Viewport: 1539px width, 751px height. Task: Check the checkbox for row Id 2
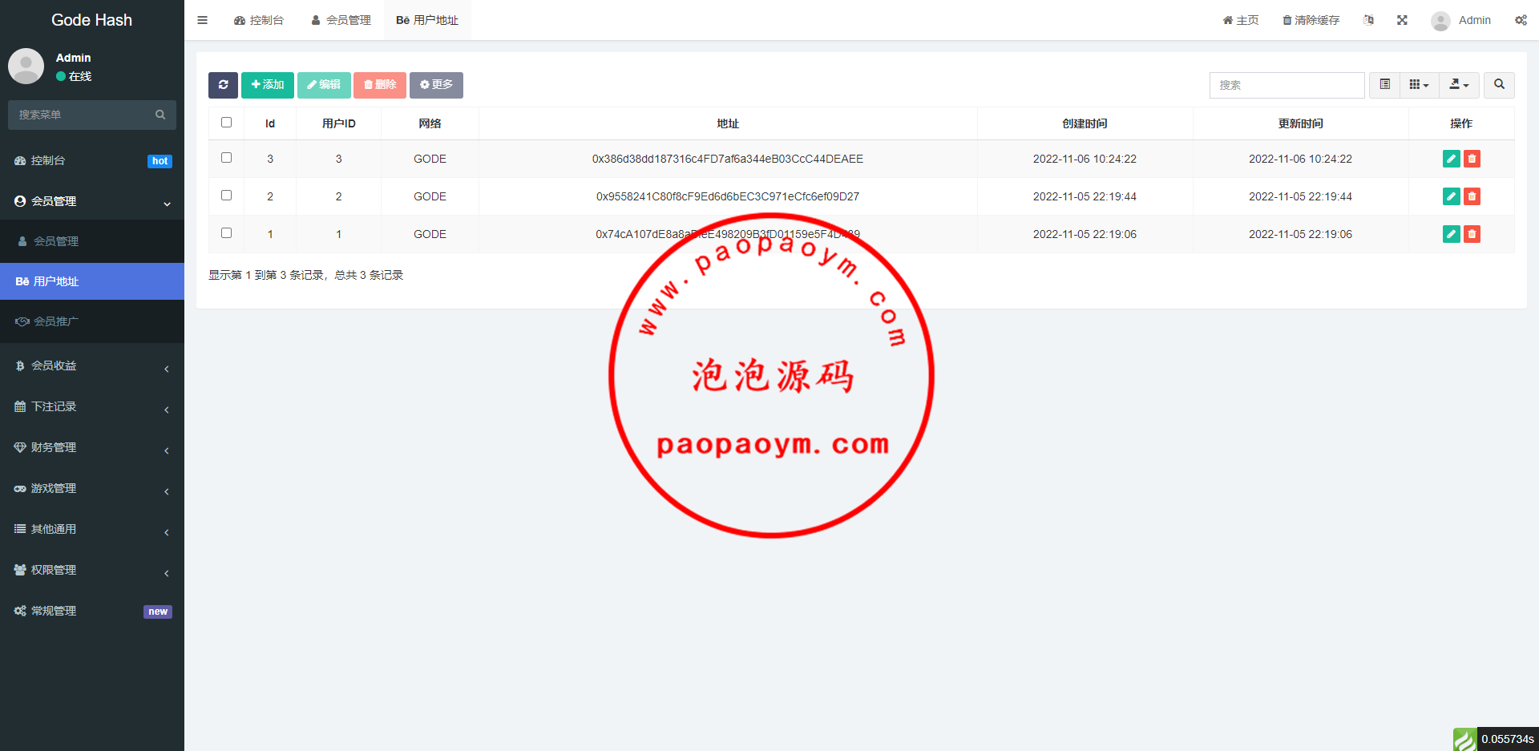click(x=226, y=196)
